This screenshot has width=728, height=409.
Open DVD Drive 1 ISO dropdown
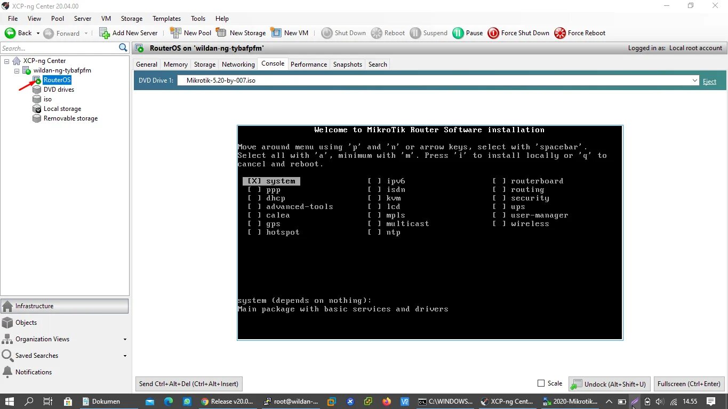point(694,81)
